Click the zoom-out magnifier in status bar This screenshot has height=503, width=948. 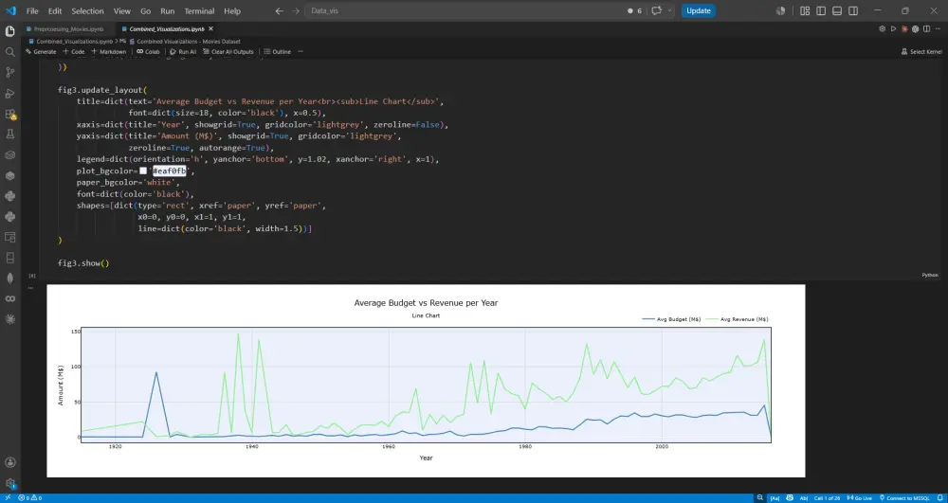click(x=760, y=498)
